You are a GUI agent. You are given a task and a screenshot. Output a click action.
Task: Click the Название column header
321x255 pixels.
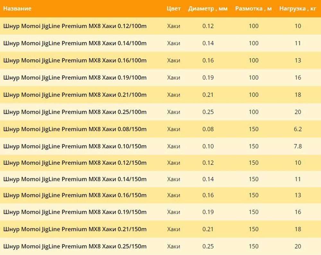click(17, 9)
